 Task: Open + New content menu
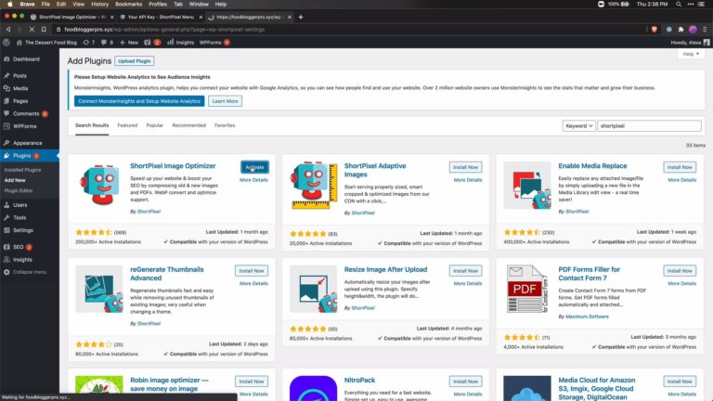129,43
